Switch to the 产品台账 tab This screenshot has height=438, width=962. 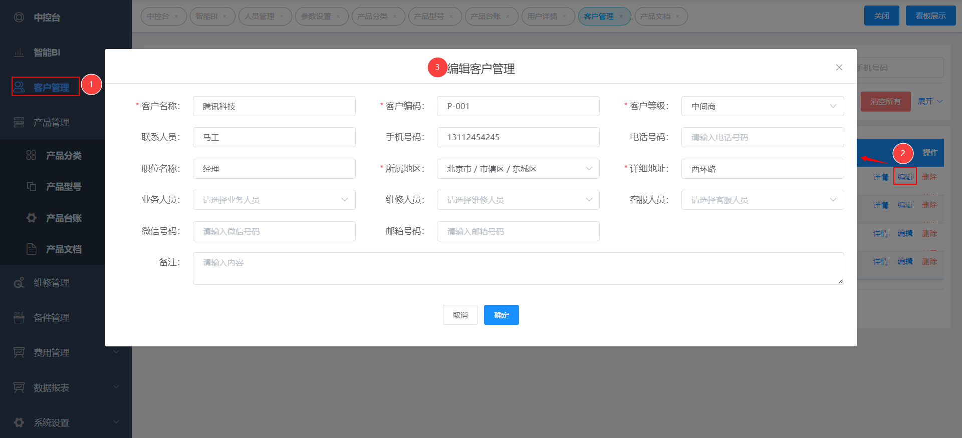pyautogui.click(x=486, y=17)
